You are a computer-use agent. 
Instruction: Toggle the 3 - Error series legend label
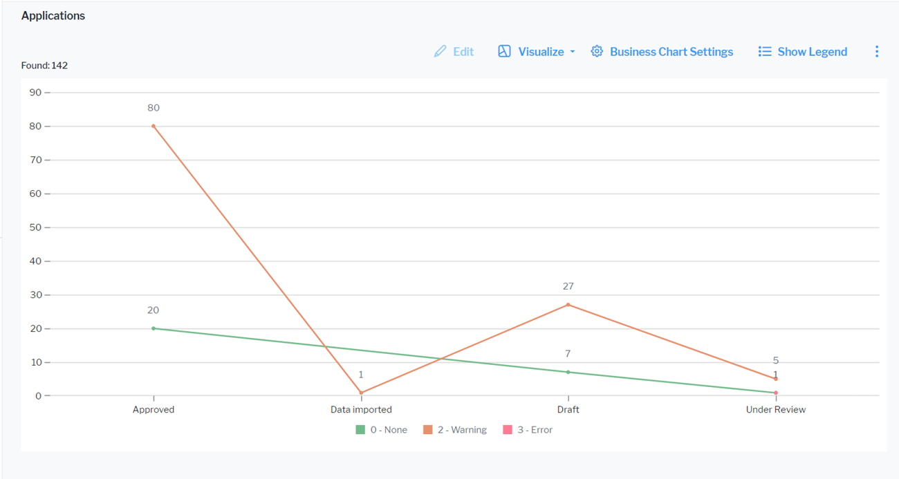click(535, 430)
